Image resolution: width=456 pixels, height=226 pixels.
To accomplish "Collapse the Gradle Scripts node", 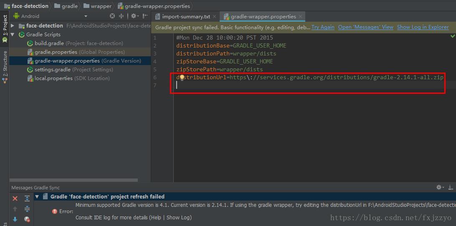I will coord(13,34).
